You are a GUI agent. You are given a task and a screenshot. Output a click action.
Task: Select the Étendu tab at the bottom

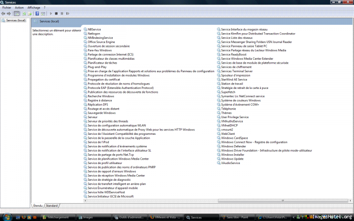pos(38,206)
